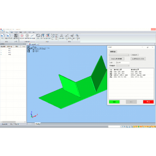This screenshot has height=156, width=156.
Task: Click the circular rotating-arrows ribbon icon
Action: pos(38,35)
